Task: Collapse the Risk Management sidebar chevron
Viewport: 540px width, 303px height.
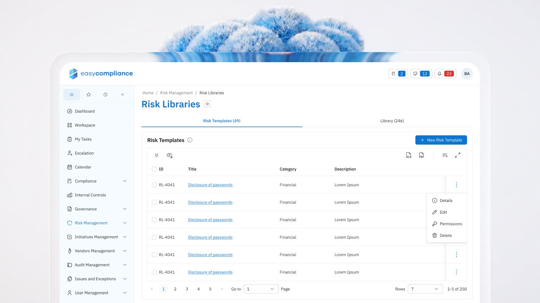Action: click(x=125, y=223)
